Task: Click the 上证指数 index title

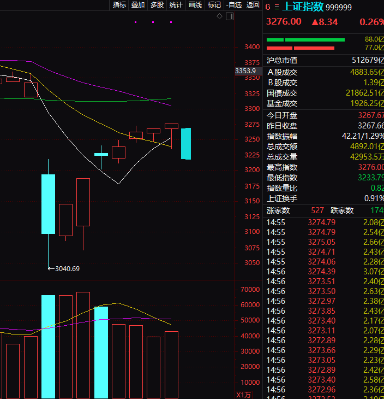Action: click(x=303, y=7)
